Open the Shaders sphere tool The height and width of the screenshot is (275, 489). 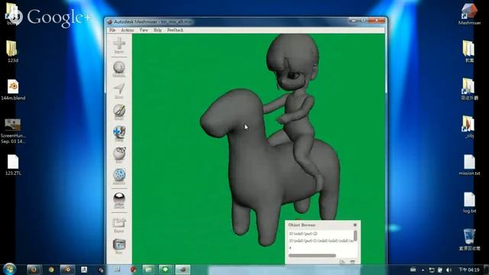[x=119, y=200]
